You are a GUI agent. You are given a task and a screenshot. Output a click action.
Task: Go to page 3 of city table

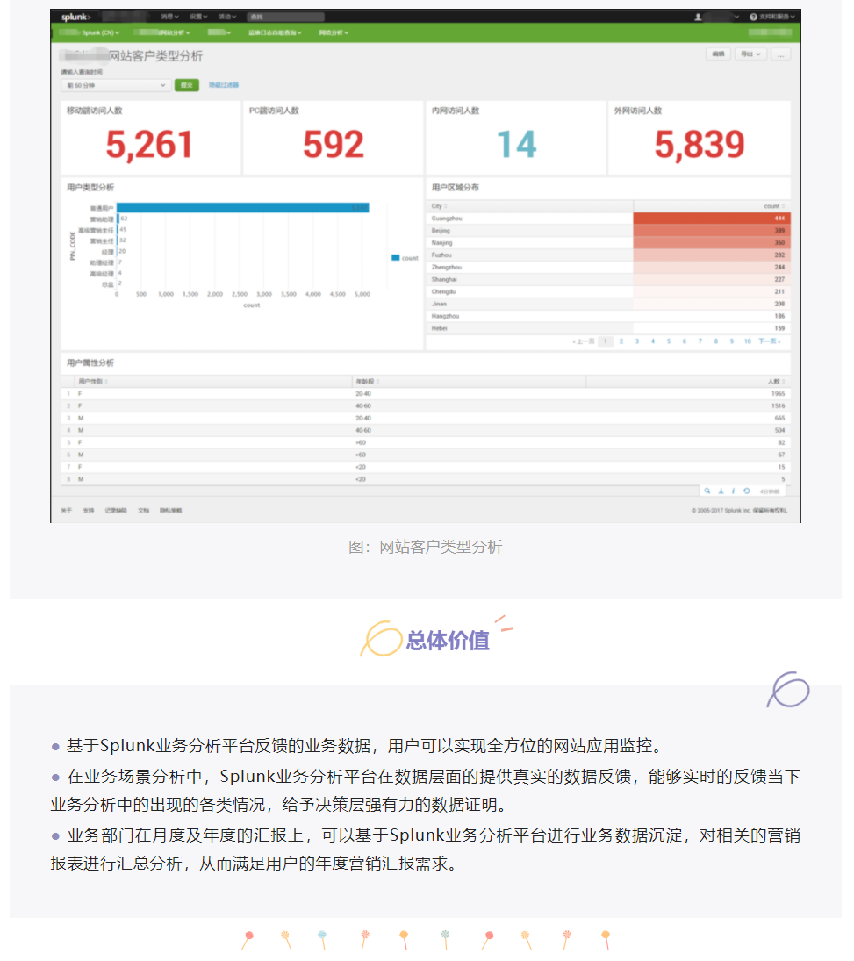pyautogui.click(x=637, y=341)
